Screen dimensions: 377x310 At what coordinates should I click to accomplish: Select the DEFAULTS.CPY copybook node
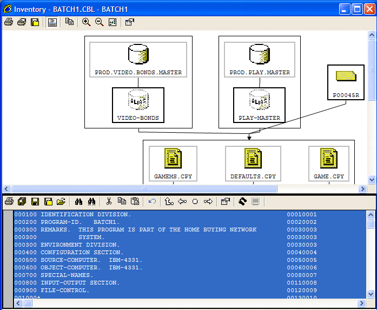pos(253,164)
